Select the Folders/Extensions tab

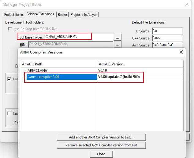[40, 14]
